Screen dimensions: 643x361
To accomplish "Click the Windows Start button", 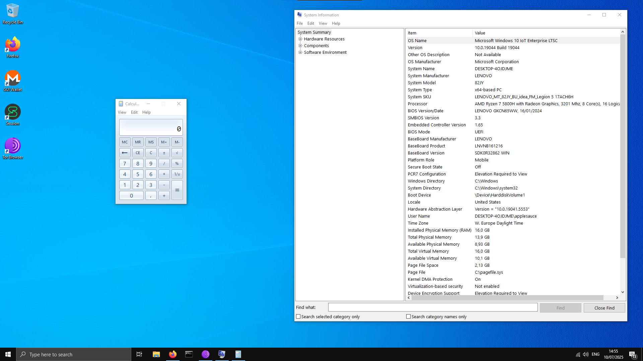I will 8,354.
